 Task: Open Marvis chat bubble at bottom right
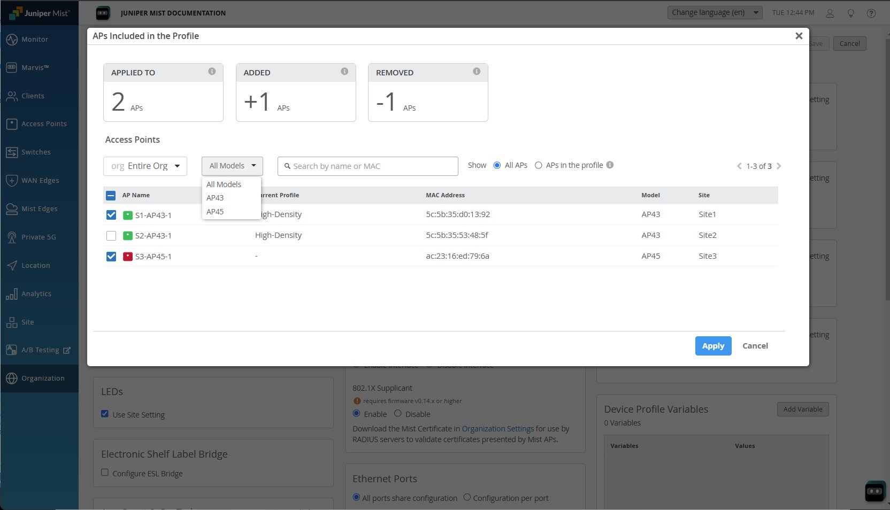click(874, 491)
